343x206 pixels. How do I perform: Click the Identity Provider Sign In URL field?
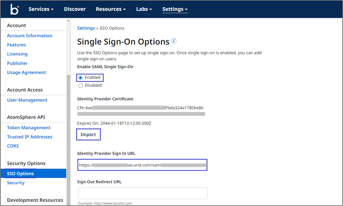pyautogui.click(x=142, y=165)
